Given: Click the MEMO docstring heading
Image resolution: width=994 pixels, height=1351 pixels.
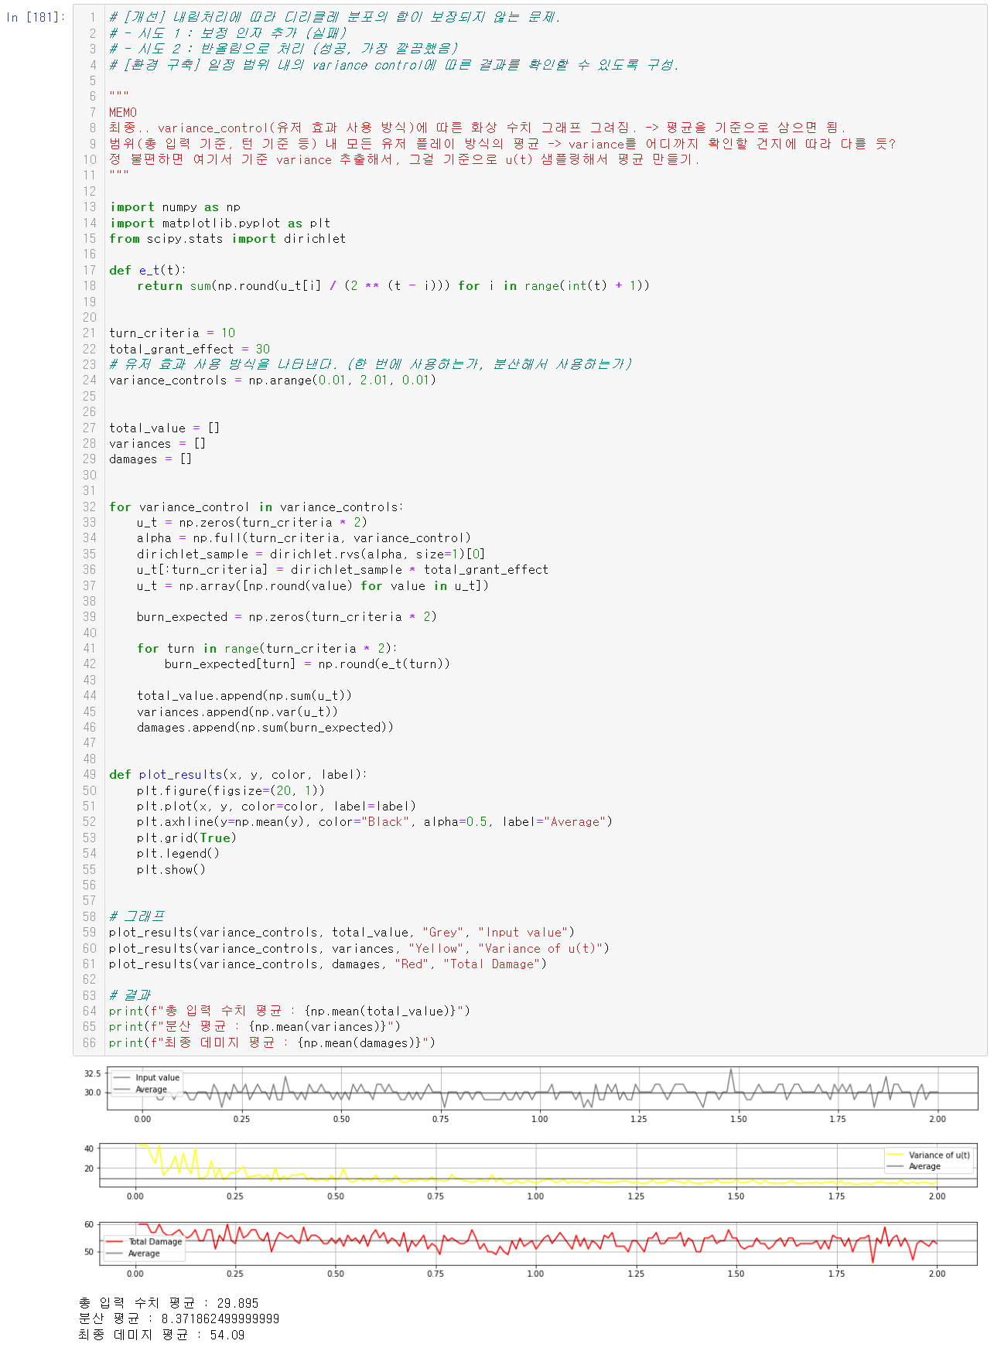Looking at the screenshot, I should pos(123,113).
